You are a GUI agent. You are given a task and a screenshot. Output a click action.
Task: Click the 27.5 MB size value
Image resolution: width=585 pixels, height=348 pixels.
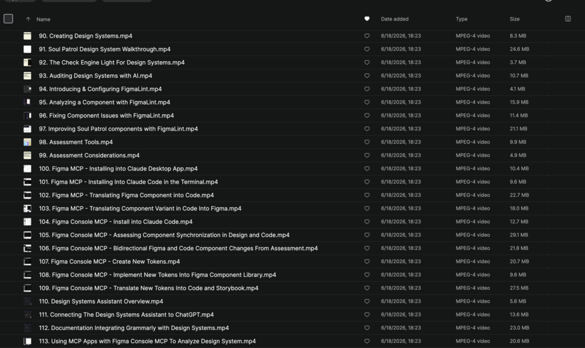point(519,288)
